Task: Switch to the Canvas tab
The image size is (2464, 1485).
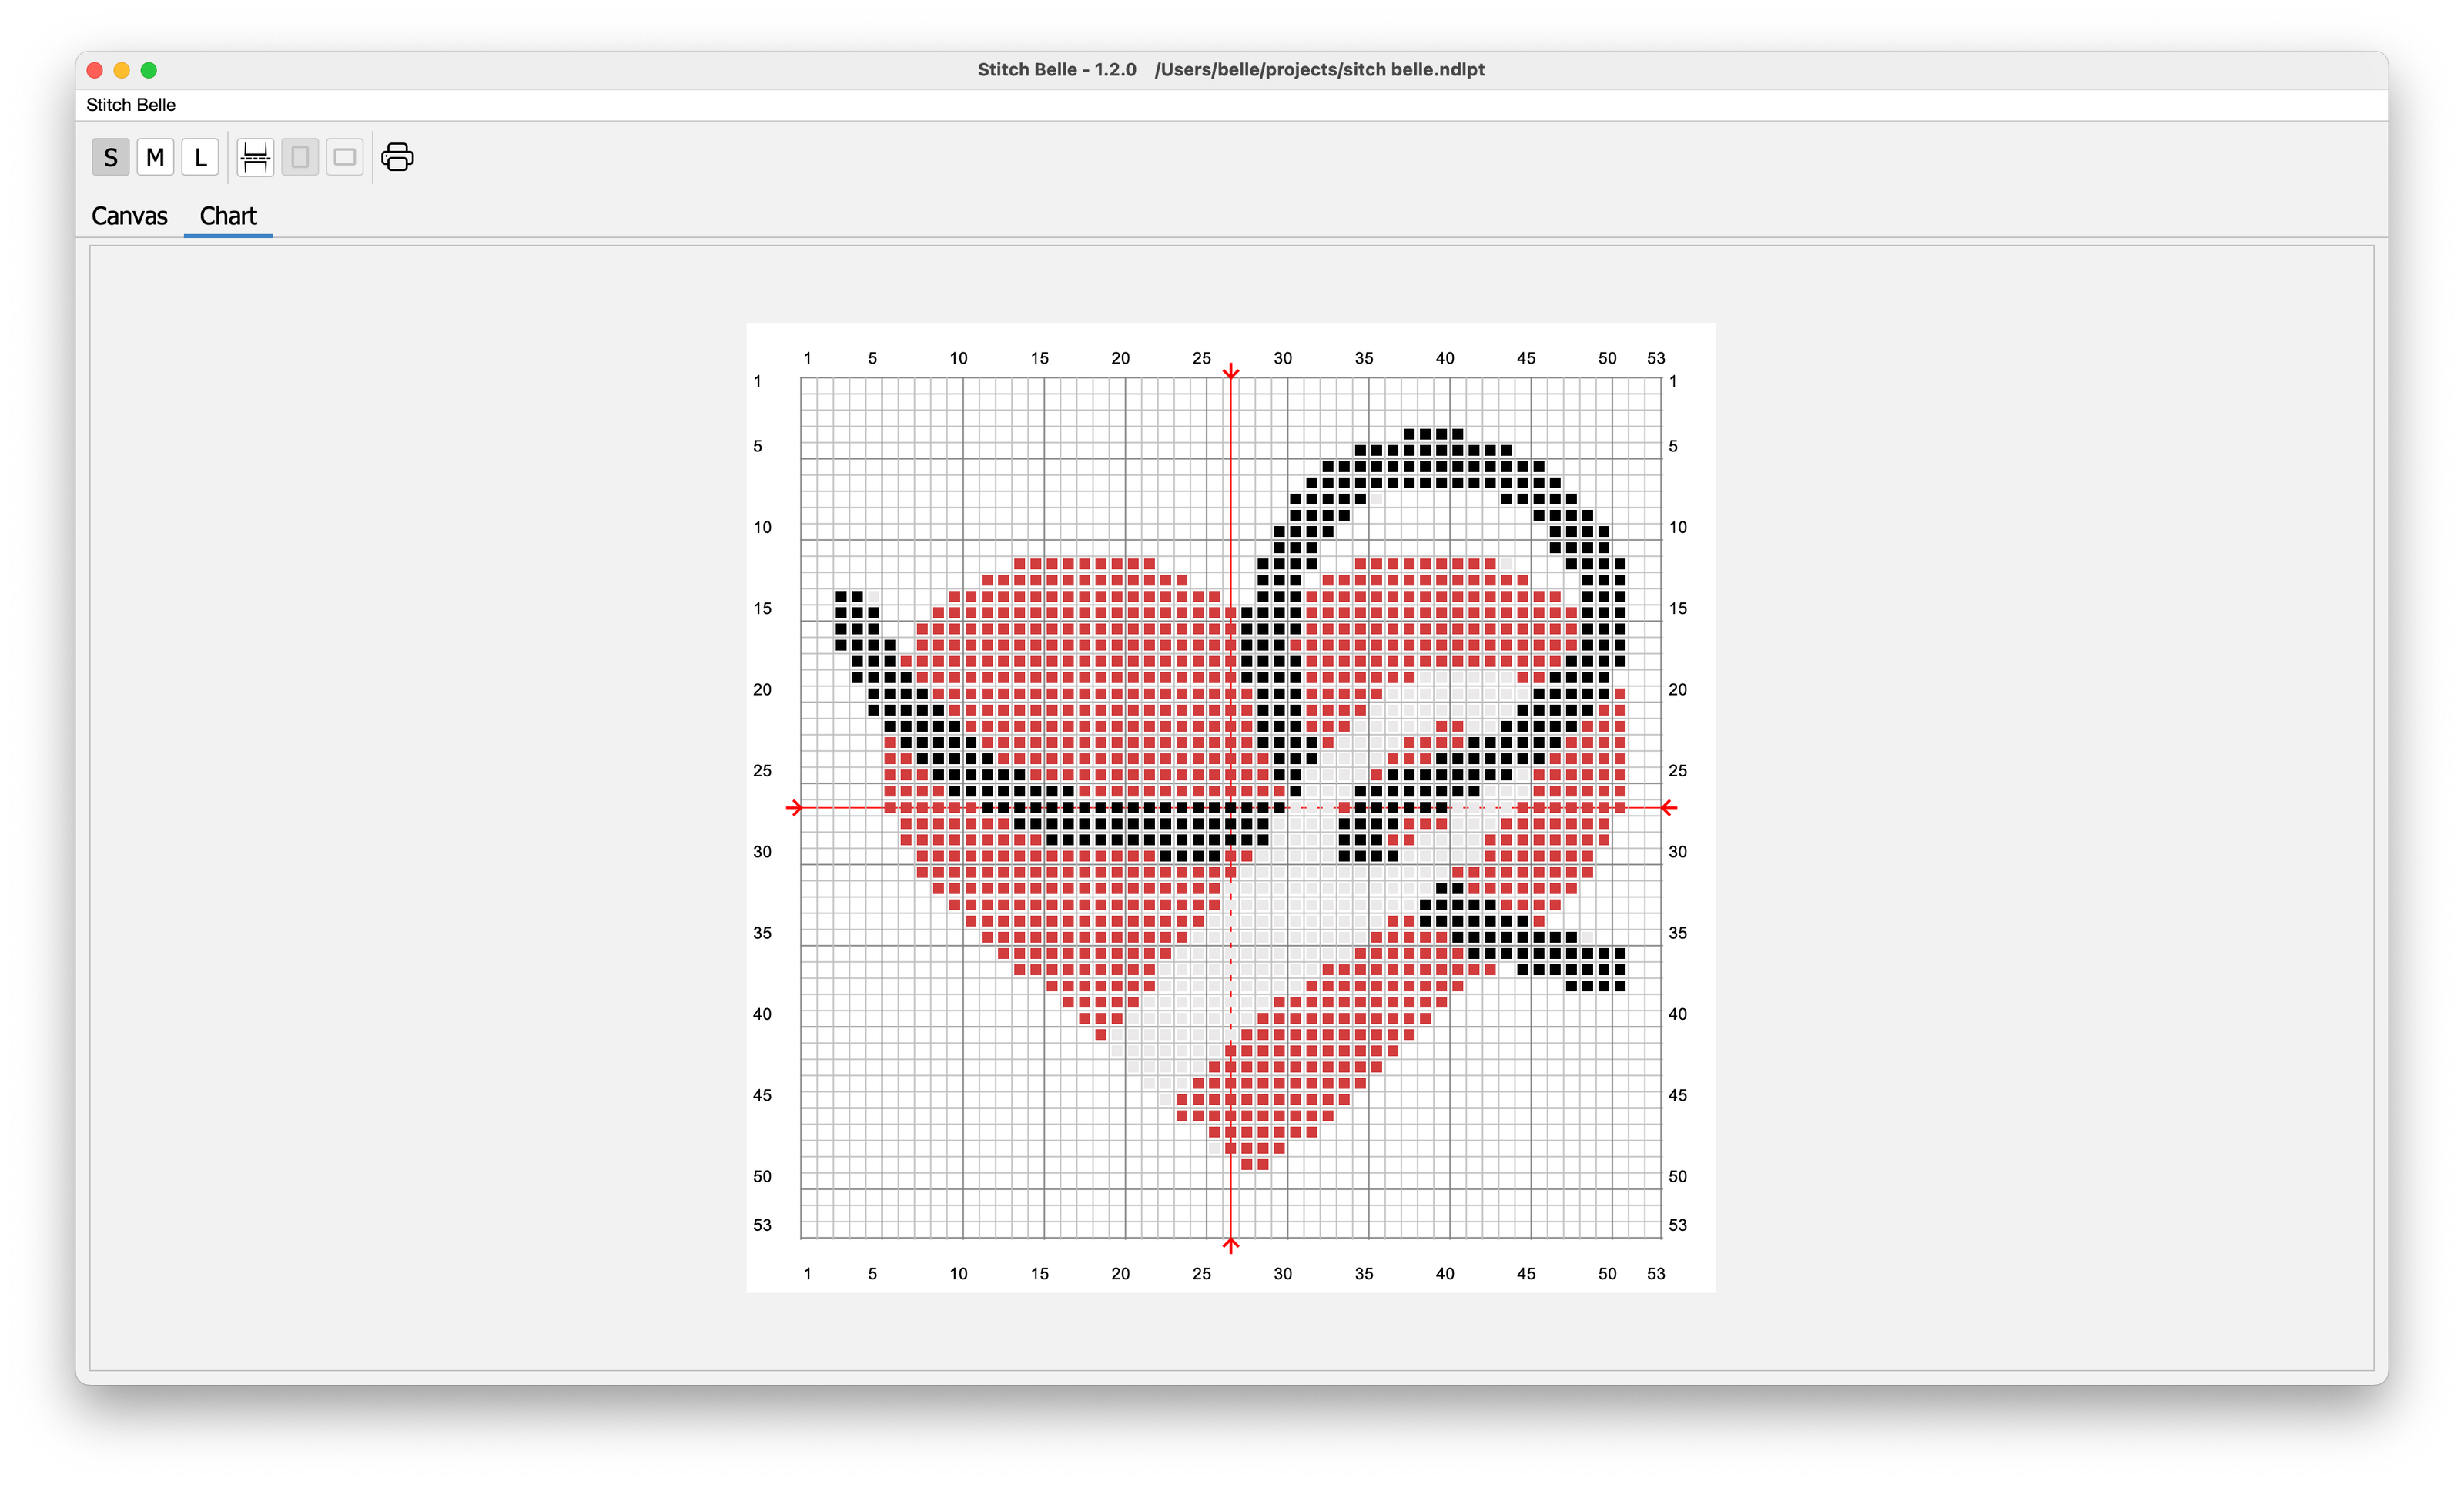Action: click(x=129, y=216)
